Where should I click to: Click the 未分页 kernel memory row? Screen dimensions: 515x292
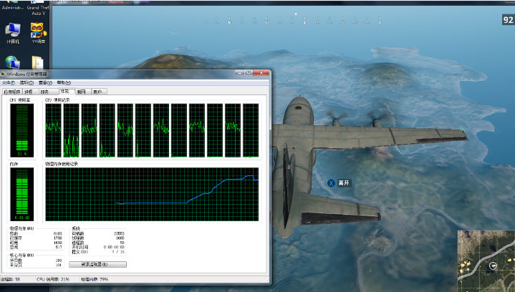[x=36, y=265]
